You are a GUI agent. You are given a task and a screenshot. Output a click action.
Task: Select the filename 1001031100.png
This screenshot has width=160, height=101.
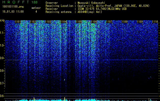[13, 7]
